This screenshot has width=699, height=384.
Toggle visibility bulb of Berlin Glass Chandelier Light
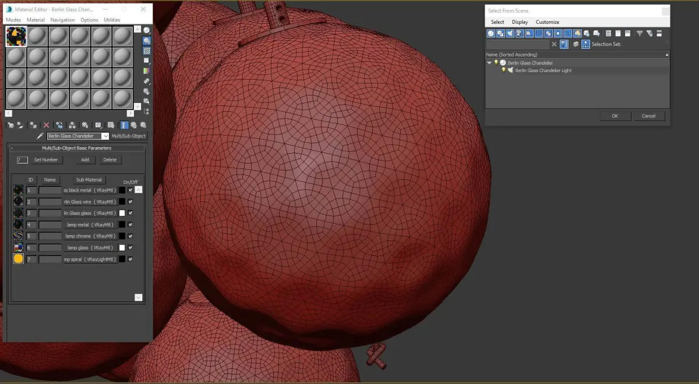pos(503,70)
